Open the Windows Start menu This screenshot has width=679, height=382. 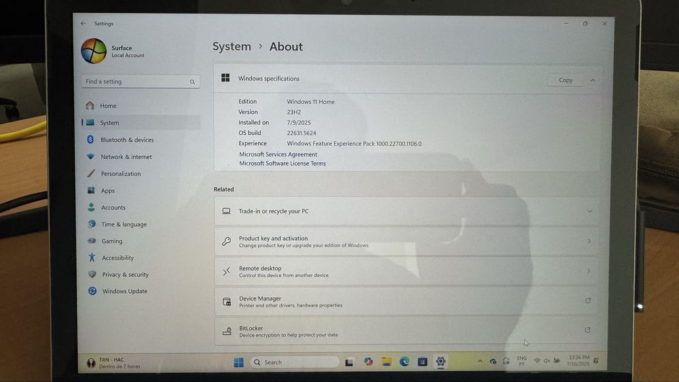click(x=238, y=362)
